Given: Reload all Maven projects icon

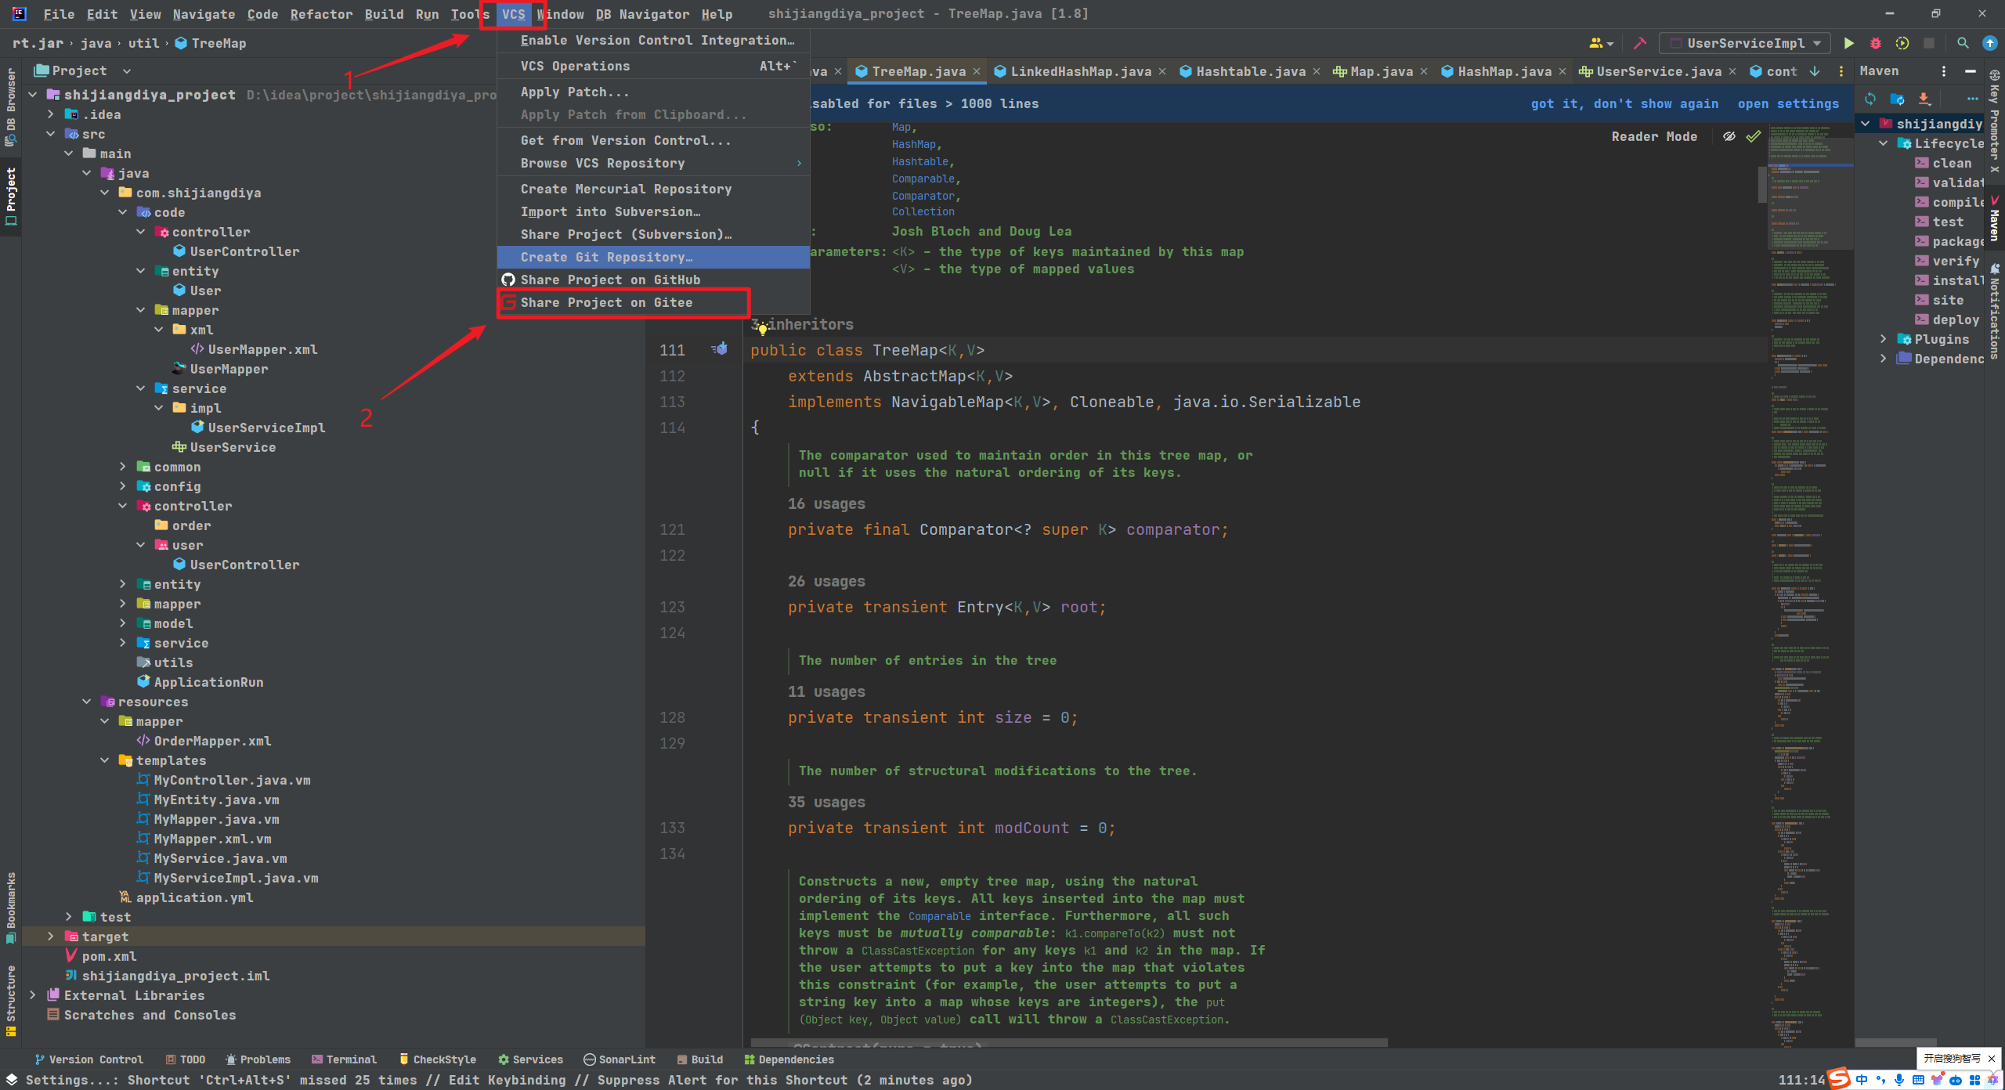Looking at the screenshot, I should point(1870,99).
